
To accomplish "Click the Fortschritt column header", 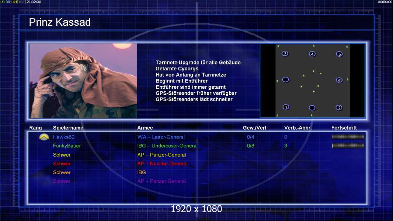I will point(344,128).
